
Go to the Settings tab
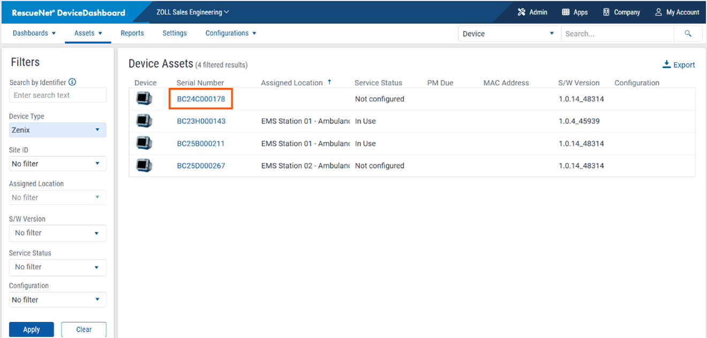pyautogui.click(x=175, y=33)
